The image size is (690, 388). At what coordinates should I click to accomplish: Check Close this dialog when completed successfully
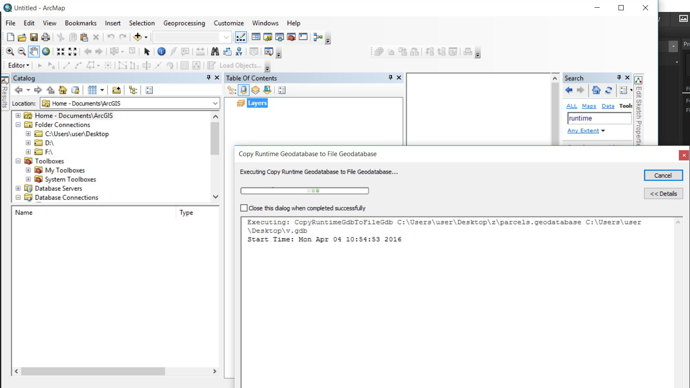(244, 208)
